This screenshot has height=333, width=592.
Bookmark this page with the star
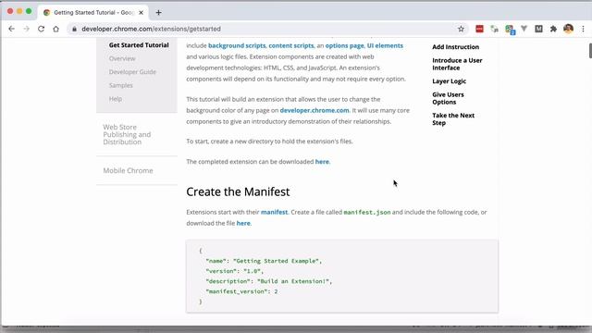[461, 29]
